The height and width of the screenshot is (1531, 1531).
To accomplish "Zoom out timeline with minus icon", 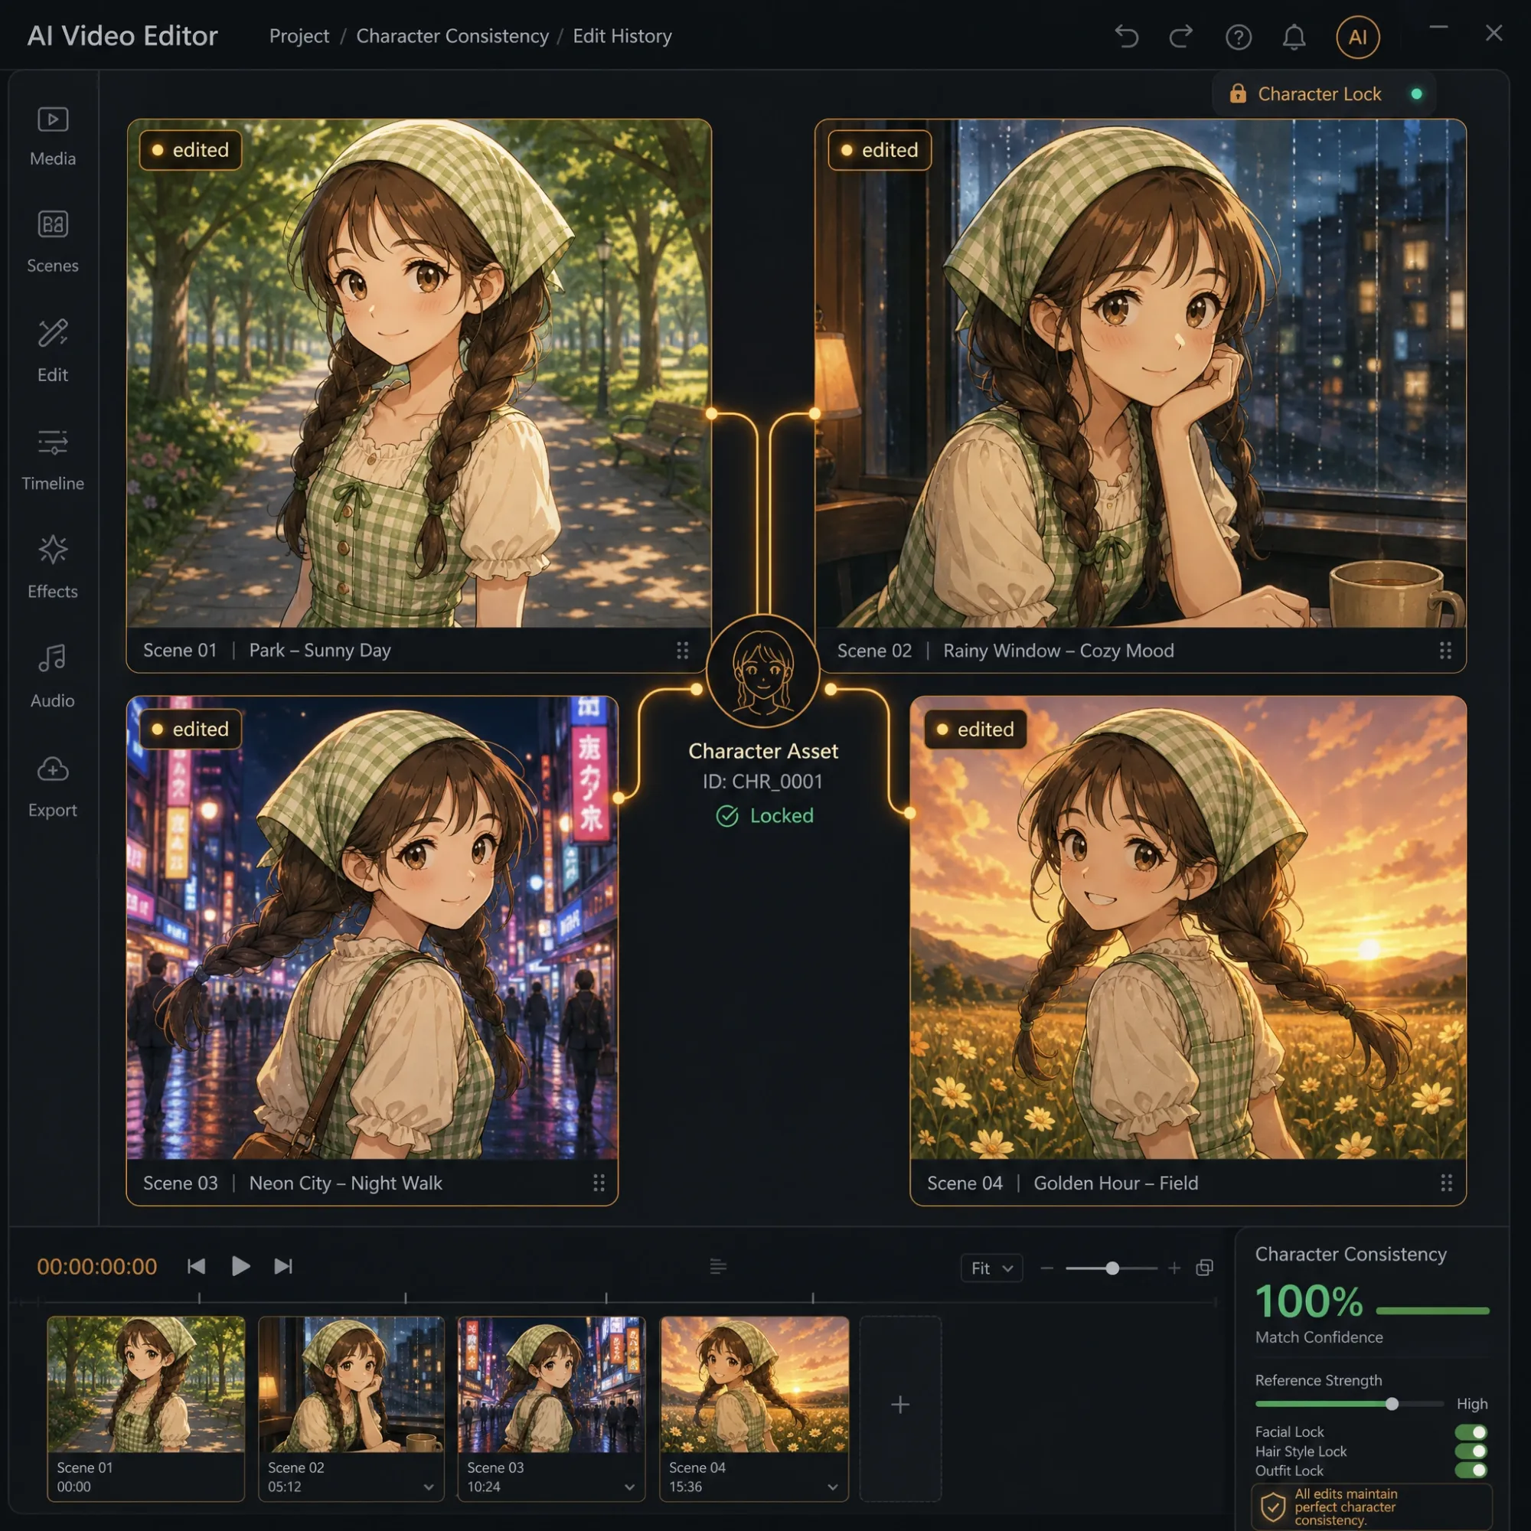I will pos(1046,1268).
